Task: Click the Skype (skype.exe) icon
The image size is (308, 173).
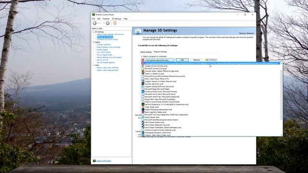Action: tap(143, 117)
